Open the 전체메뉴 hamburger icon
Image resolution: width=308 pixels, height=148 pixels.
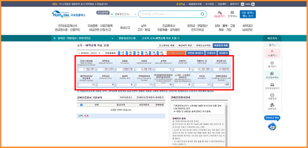[x=232, y=12]
